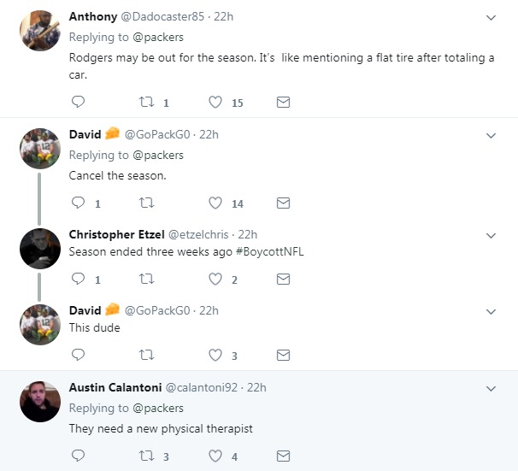Retweet Anthony's tweet about Rodgers
This screenshot has height=471, width=518.
[146, 103]
